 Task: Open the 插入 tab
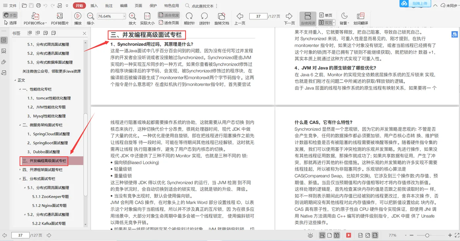pos(94,6)
